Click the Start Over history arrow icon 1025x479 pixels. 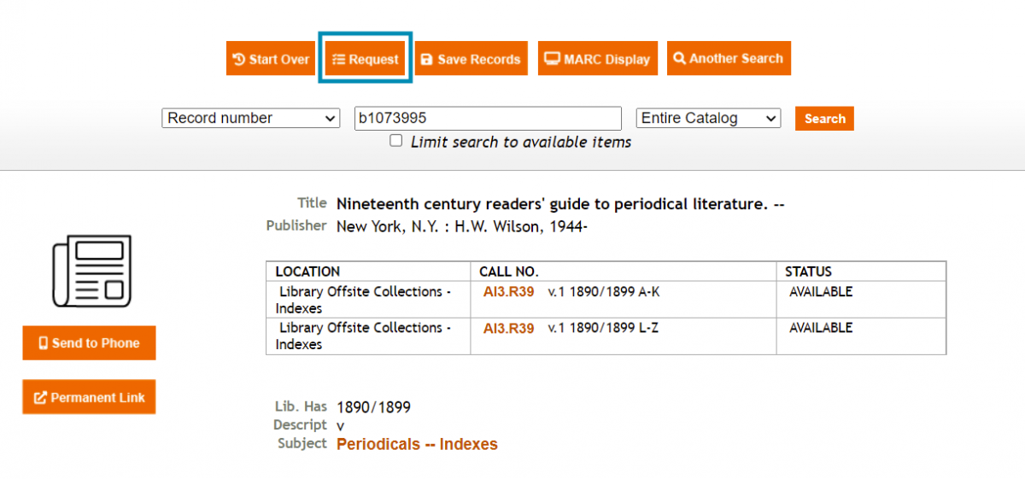[239, 59]
